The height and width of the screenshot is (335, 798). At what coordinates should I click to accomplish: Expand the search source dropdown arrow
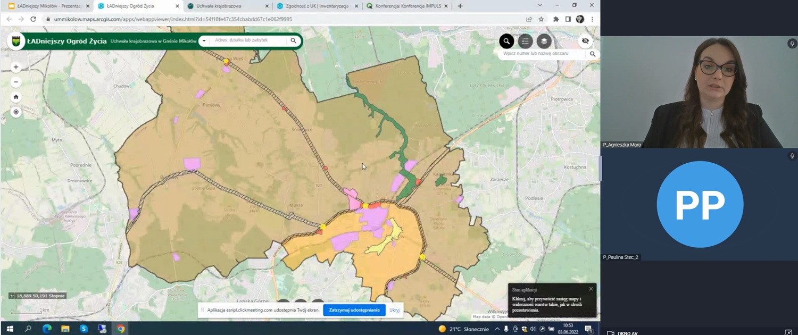[x=204, y=41]
